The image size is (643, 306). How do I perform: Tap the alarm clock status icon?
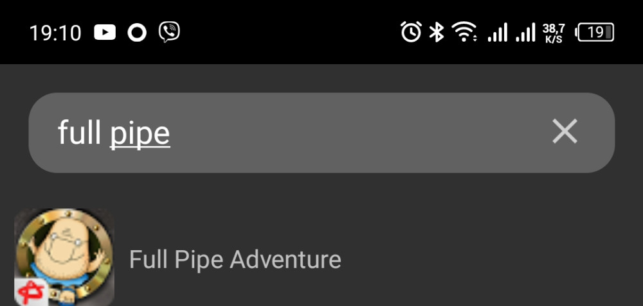[411, 31]
